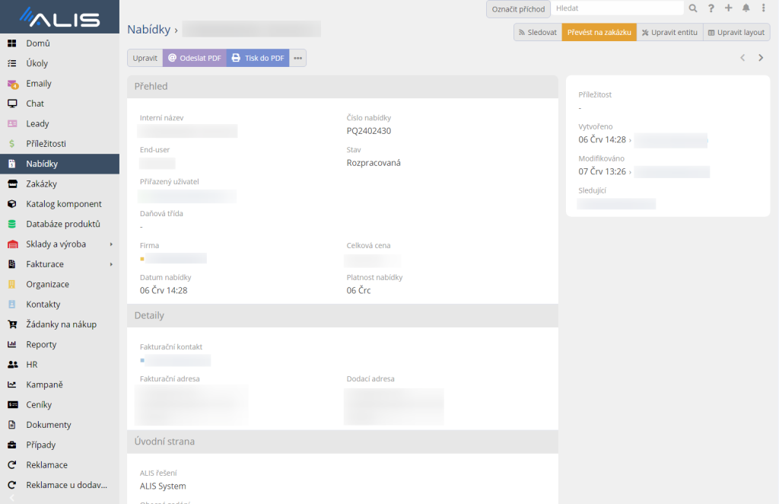Click the plus quick-create icon

click(728, 8)
